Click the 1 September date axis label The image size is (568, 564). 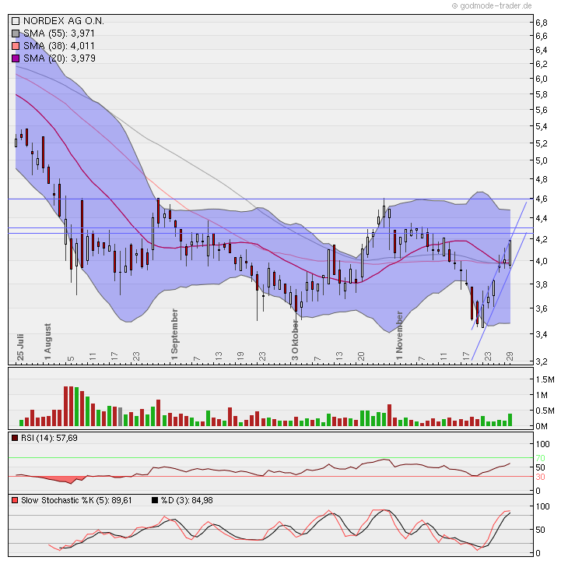tap(174, 334)
